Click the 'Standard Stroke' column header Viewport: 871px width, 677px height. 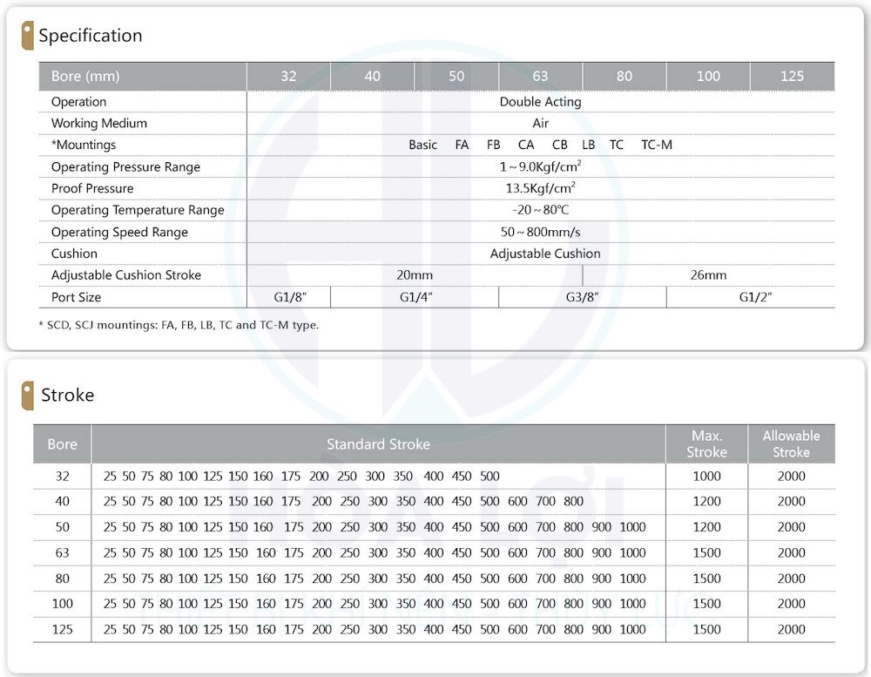tap(378, 444)
